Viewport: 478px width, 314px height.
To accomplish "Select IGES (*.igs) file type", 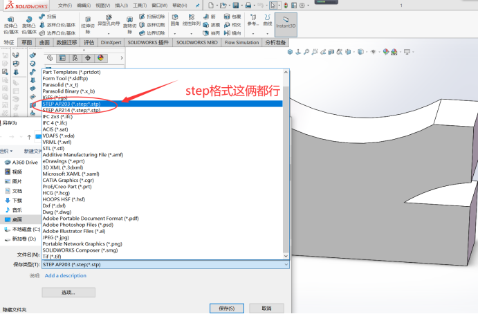I will 162,98.
